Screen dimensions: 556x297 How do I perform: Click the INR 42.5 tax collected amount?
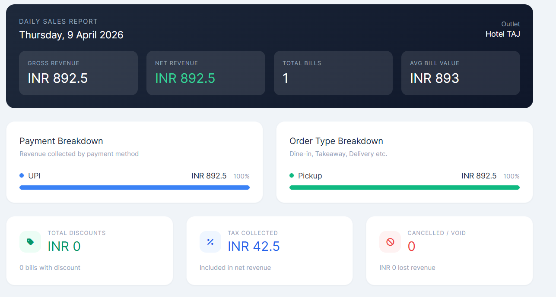point(254,246)
